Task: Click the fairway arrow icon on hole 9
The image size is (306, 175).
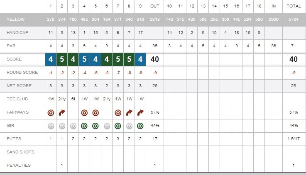Action: (140, 112)
